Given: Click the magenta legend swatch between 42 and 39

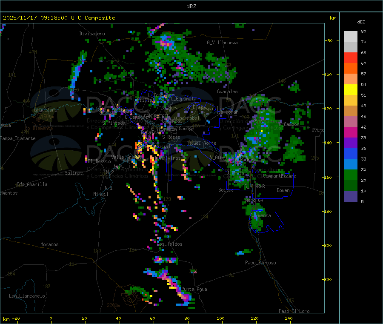Looking at the screenshot, I should pos(351,132).
